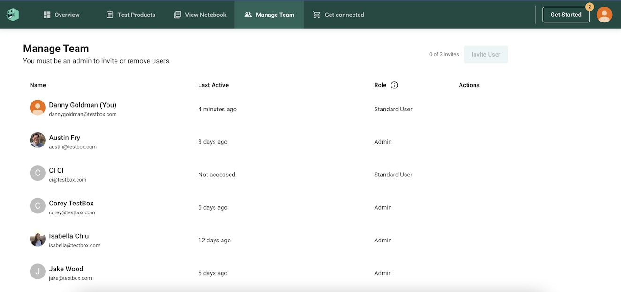Image resolution: width=621 pixels, height=292 pixels.
Task: Select the Manage Team tab
Action: coord(269,15)
